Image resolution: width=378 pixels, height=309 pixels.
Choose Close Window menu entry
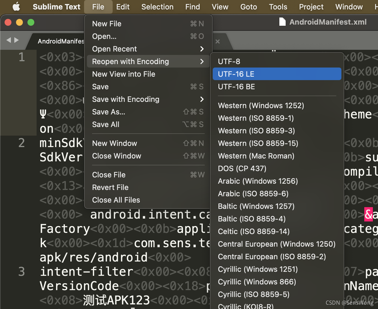coord(148,156)
